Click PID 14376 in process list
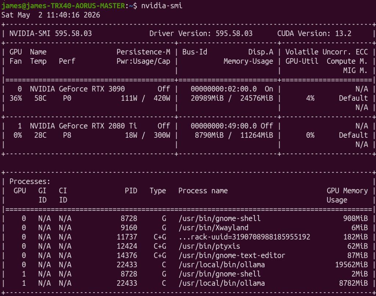 tap(127, 256)
